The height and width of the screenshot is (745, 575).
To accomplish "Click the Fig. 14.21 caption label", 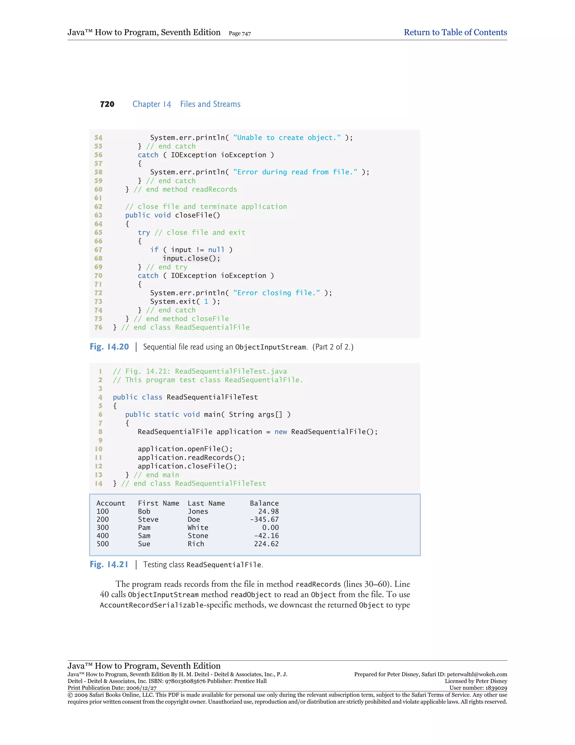I will coord(109,564).
